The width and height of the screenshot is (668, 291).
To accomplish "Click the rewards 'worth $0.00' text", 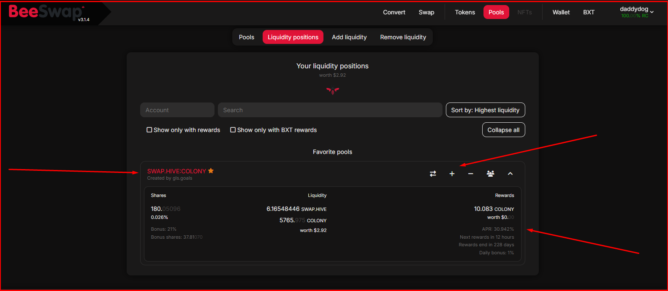I will pos(501,217).
